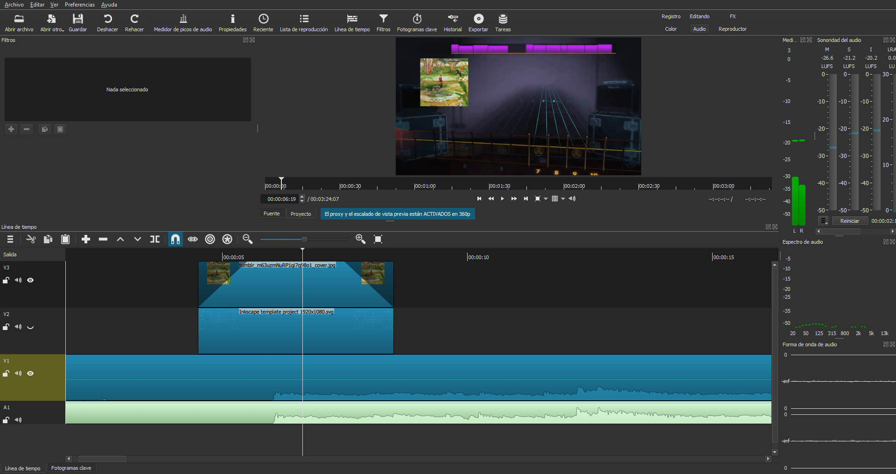This screenshot has height=474, width=896.
Task: Hide track V1 with eye icon
Action: pyautogui.click(x=30, y=373)
